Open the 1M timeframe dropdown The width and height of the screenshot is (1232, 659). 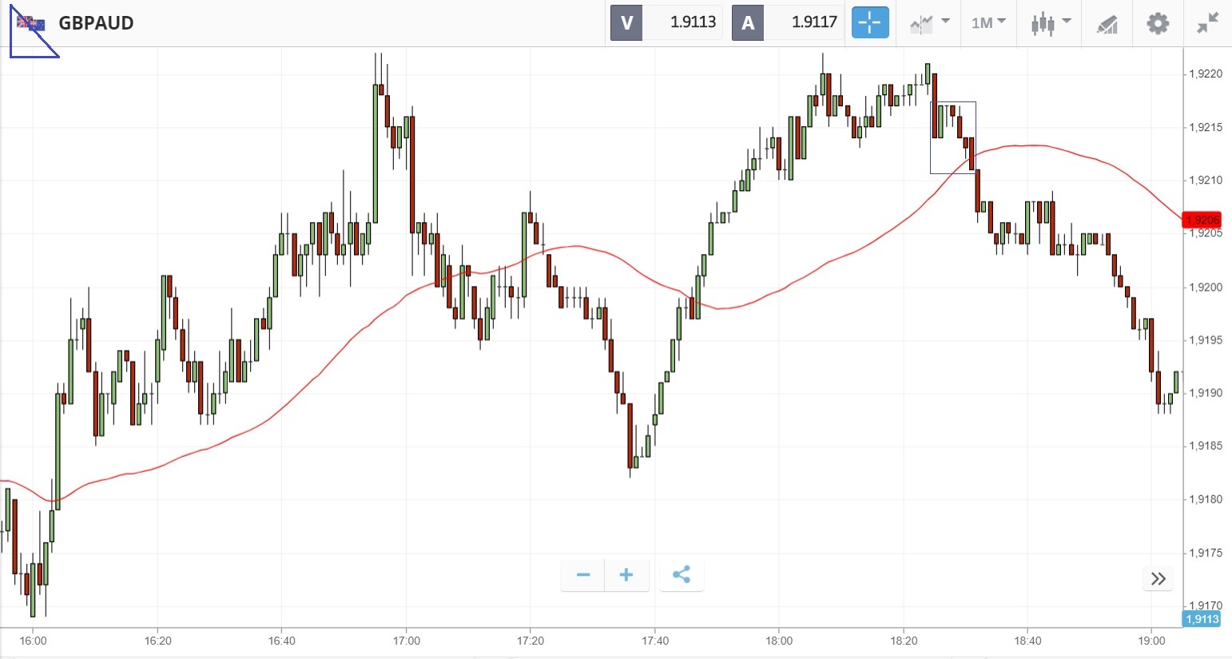click(988, 23)
